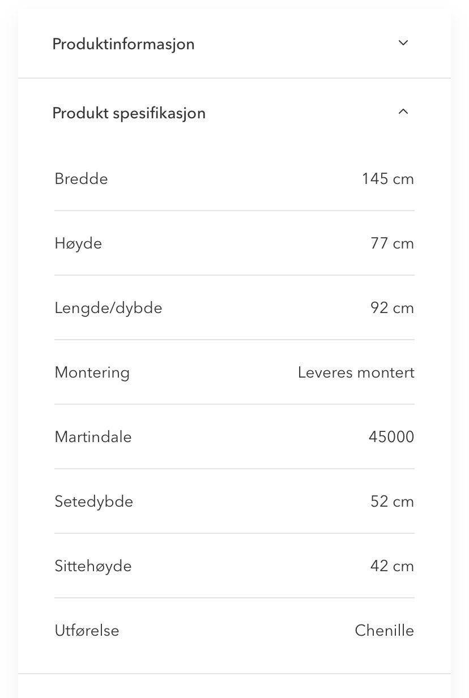Click the 52 cm seat depth value
Screen dimensions: 469x698
[x=392, y=502]
